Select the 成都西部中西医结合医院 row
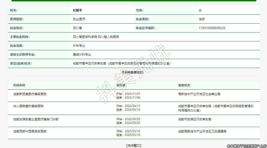The image size is (267, 148). click(30, 131)
